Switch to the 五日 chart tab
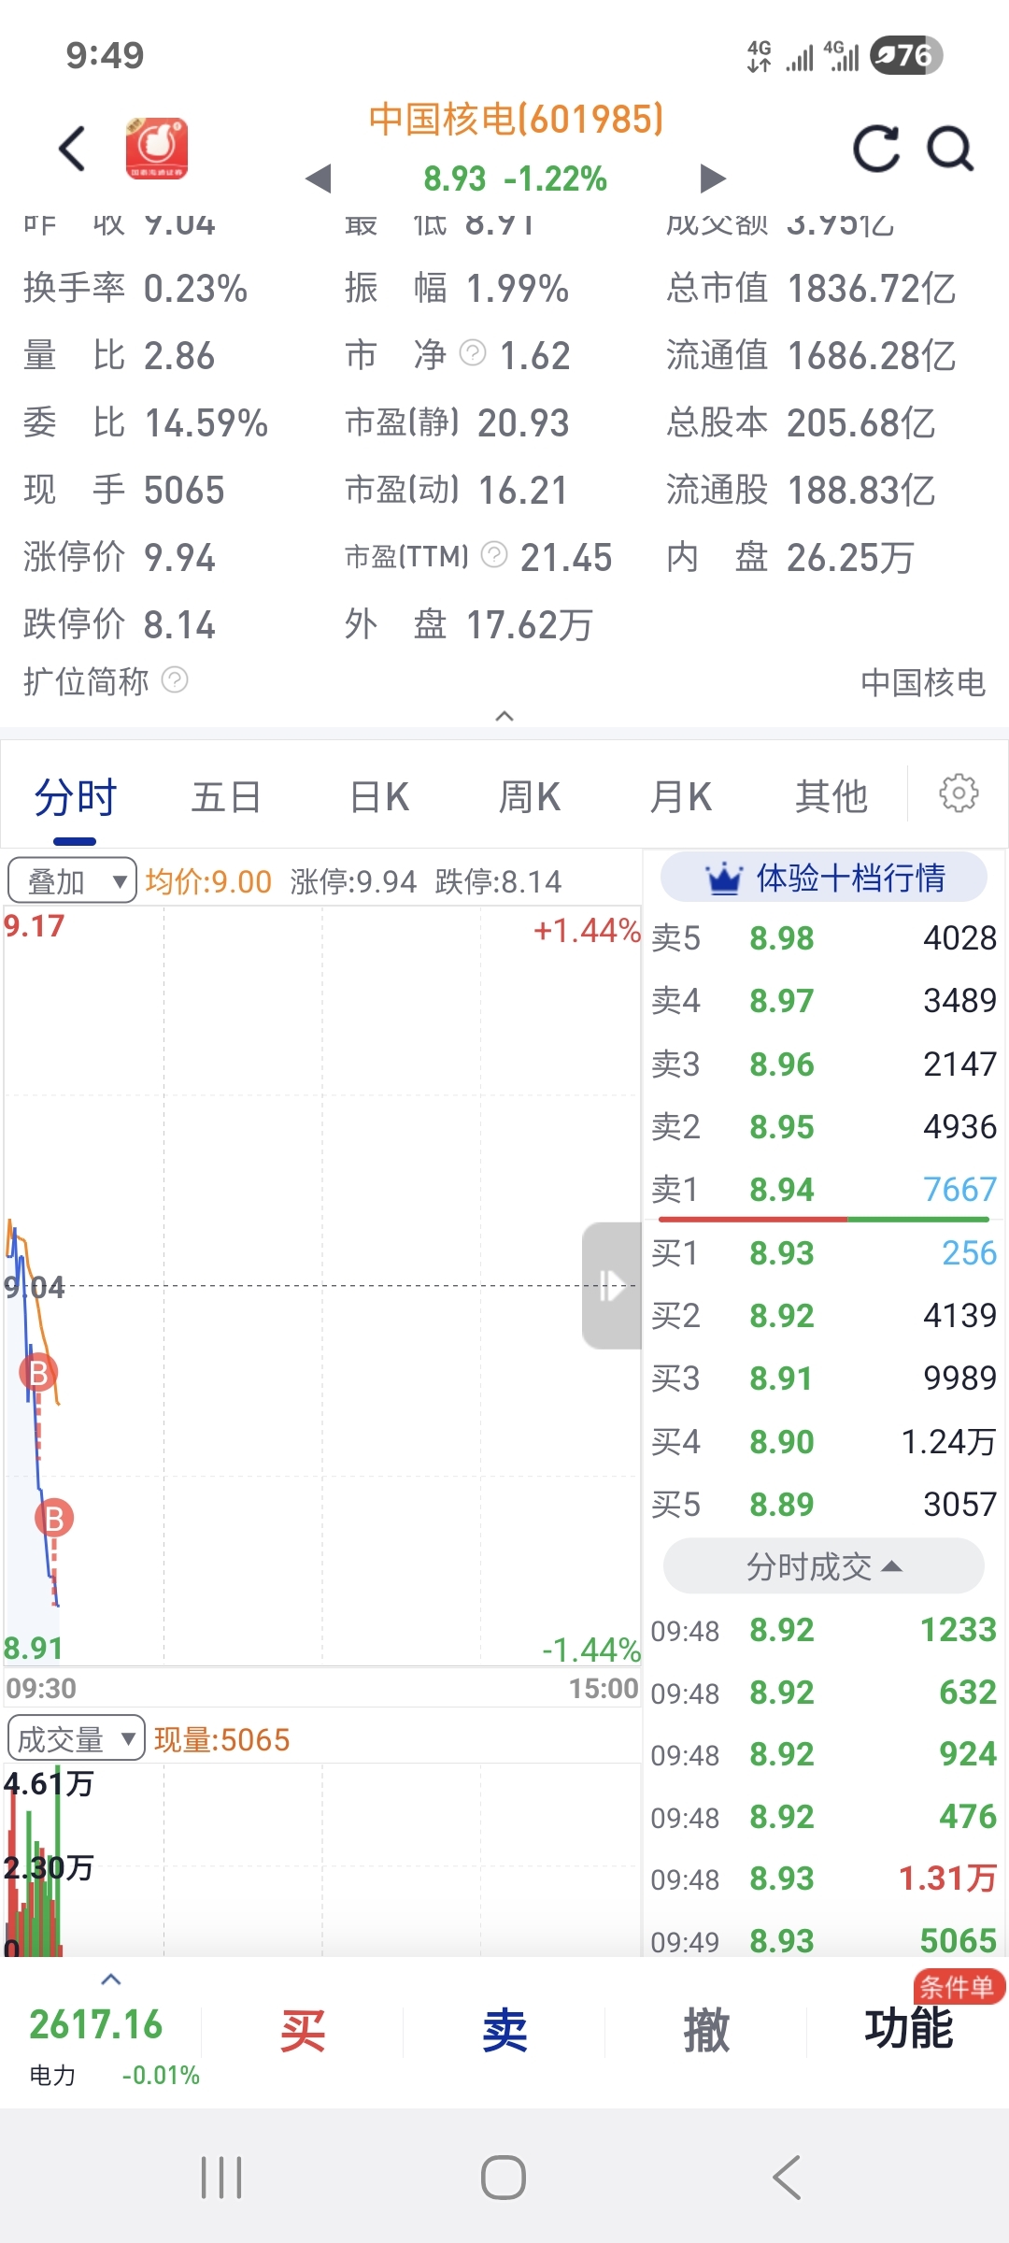Screen dimensions: 1009x2243 click(226, 798)
